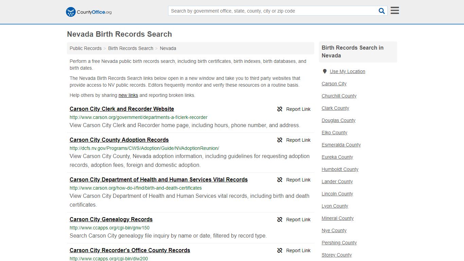Click the carson.org birth-and-death-certificates URL

tap(136, 188)
